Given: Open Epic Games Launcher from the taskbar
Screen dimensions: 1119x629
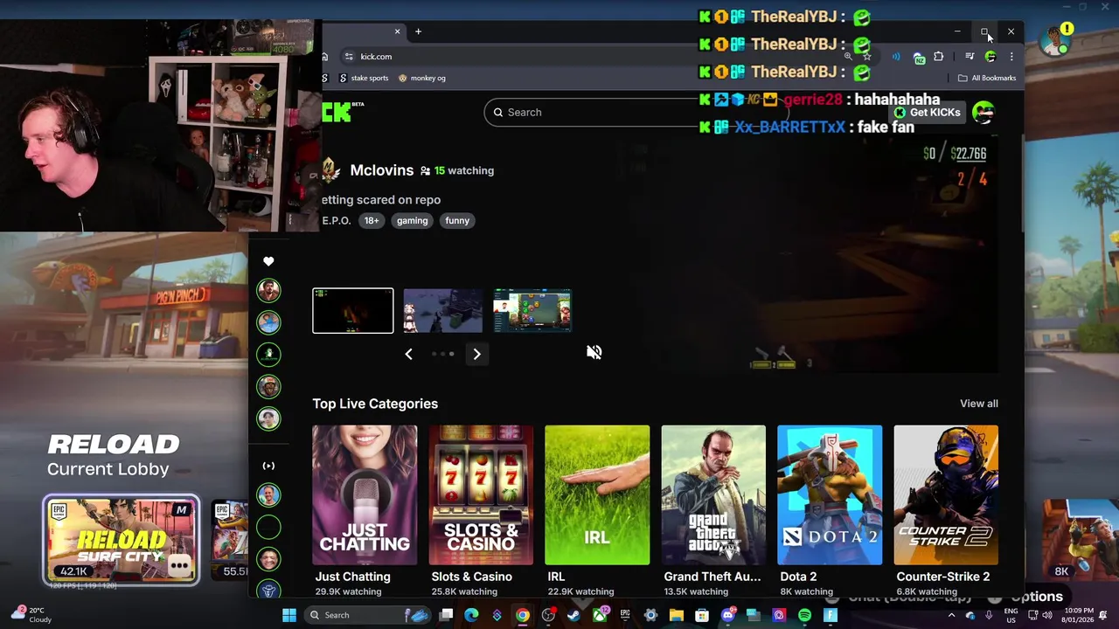Looking at the screenshot, I should point(625,615).
